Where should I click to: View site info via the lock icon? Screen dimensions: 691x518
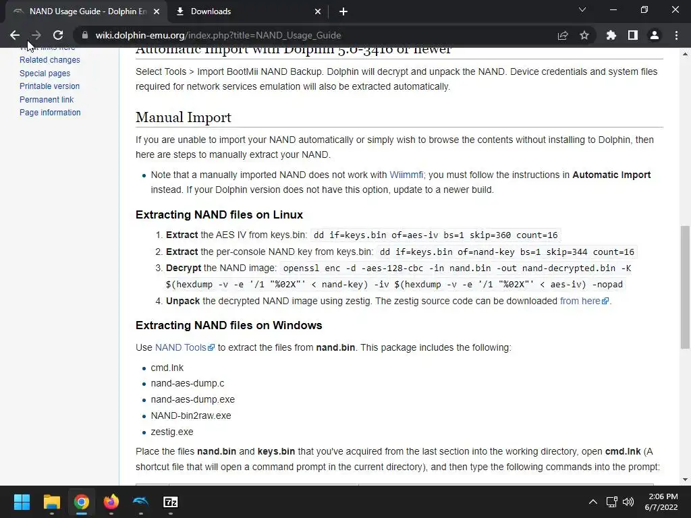(85, 35)
